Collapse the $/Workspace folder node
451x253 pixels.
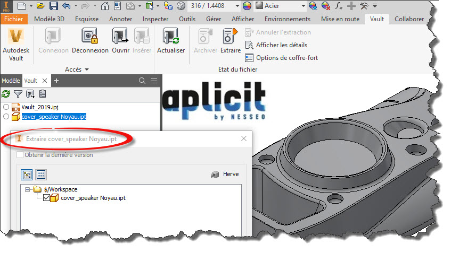pyautogui.click(x=27, y=189)
